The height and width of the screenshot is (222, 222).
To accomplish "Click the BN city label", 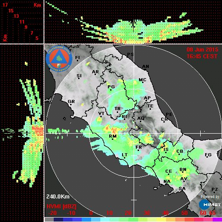I will click(183, 170).
